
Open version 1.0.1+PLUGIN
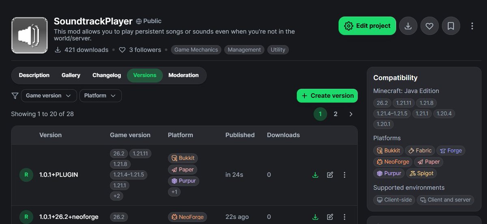coord(58,175)
